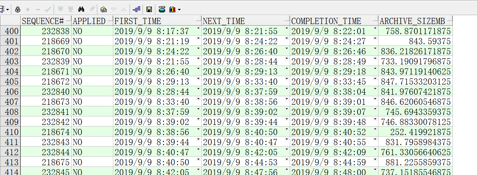The image size is (477, 175).
Task: Click the insert record plus icon
Action: tap(28, 9)
